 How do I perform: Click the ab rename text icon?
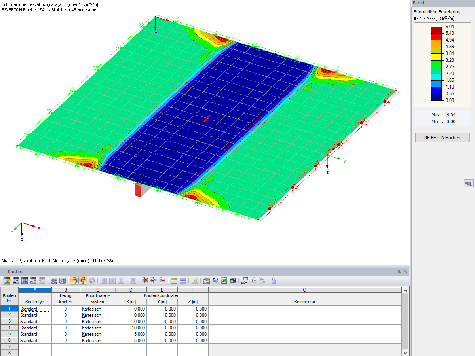(x=245, y=280)
